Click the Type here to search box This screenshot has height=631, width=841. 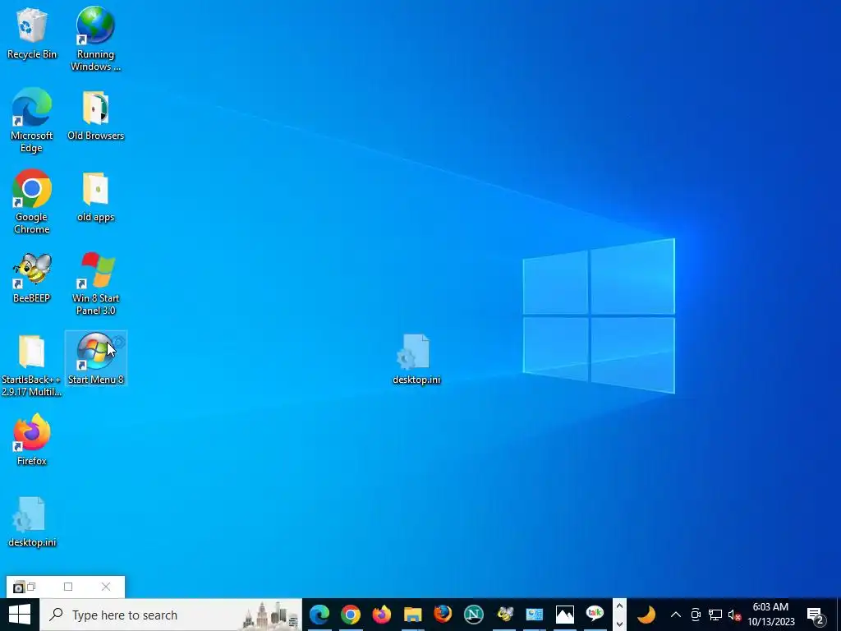[171, 615]
